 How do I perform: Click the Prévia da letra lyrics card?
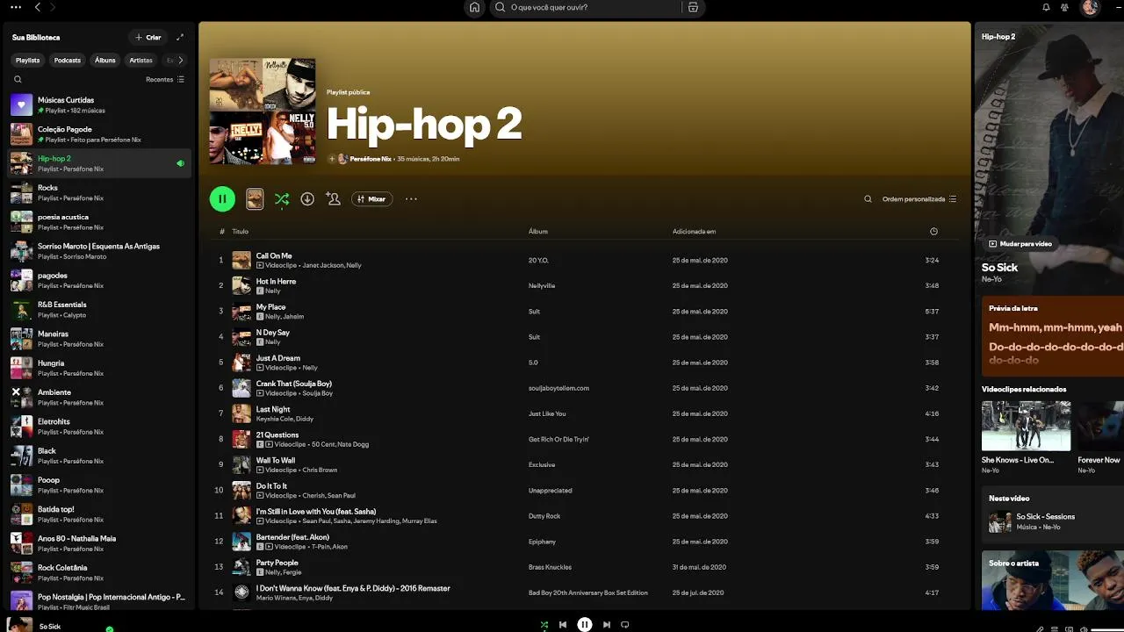(x=1053, y=336)
